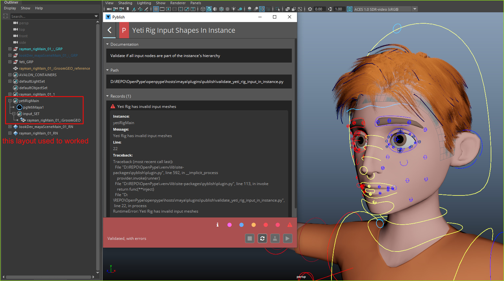Click the Exposure reset icon
504x281 pixels.
(x=310, y=9)
